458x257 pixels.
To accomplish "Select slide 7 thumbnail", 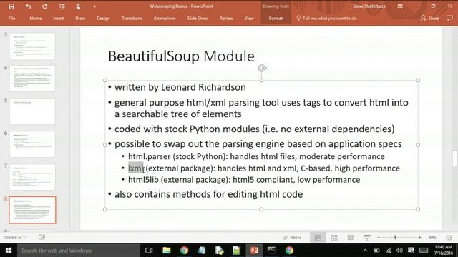I will (32, 177).
